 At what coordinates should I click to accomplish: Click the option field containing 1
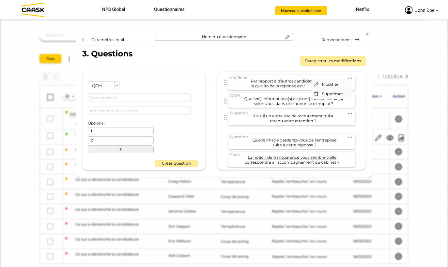click(121, 131)
